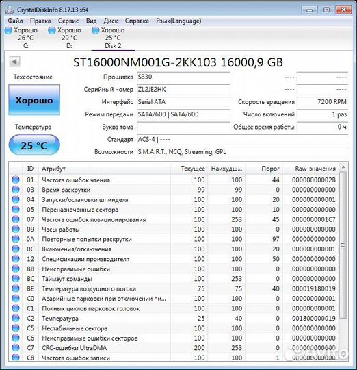The image size is (357, 370).
Task: Click the attribute list scrollbar up arrow
Action: 343,167
